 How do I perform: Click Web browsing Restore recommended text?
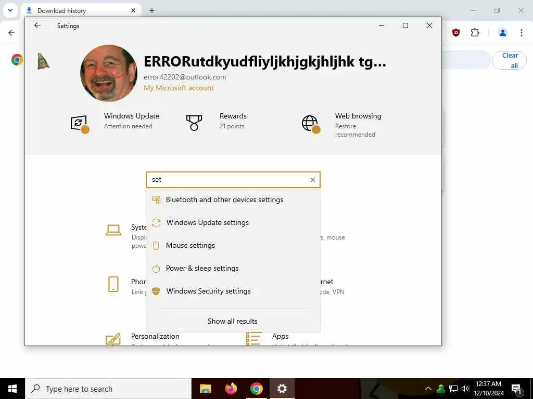coord(355,130)
